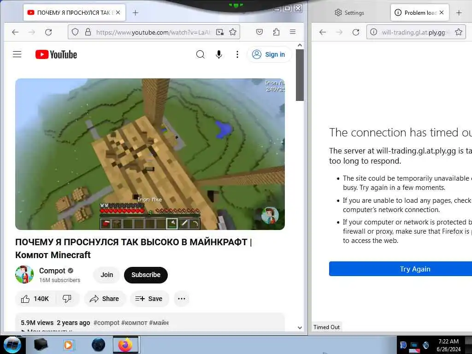Screen dimensions: 472x354
Task: Close the YouTube video tab
Action: 118,12
